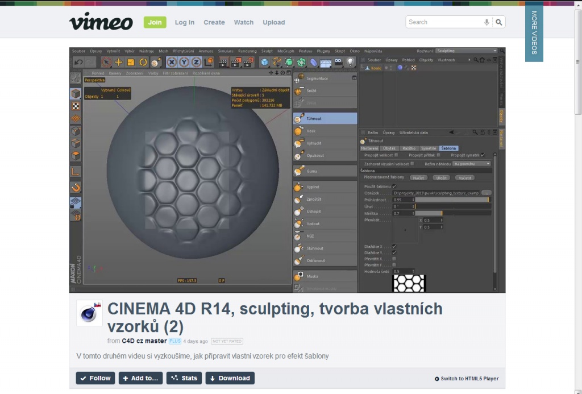
Task: Click the Vimeo search magnifier icon
Action: click(x=499, y=22)
